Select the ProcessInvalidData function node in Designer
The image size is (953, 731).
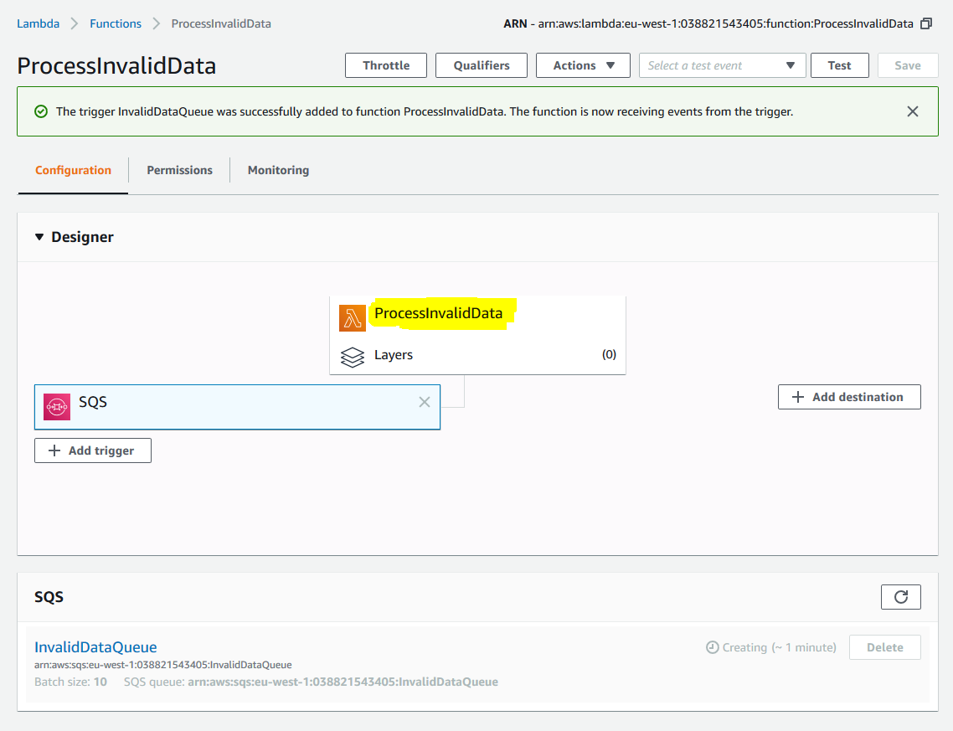[x=438, y=313]
